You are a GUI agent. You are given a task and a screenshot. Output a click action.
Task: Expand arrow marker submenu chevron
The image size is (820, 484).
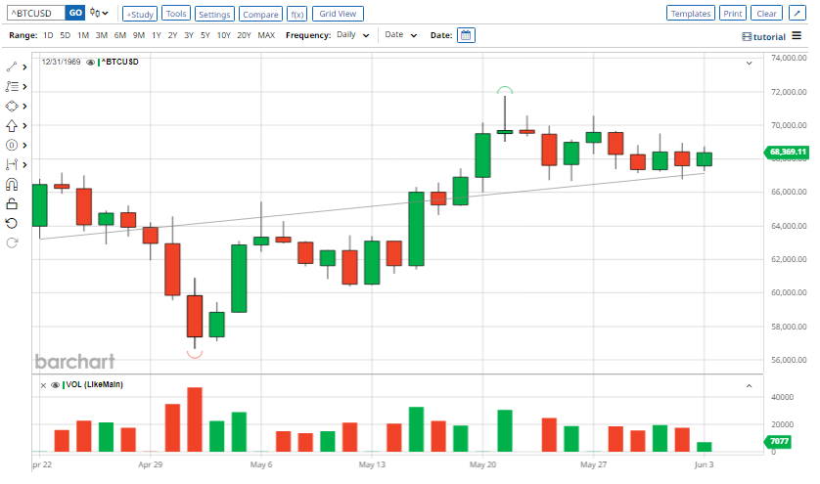(24, 126)
